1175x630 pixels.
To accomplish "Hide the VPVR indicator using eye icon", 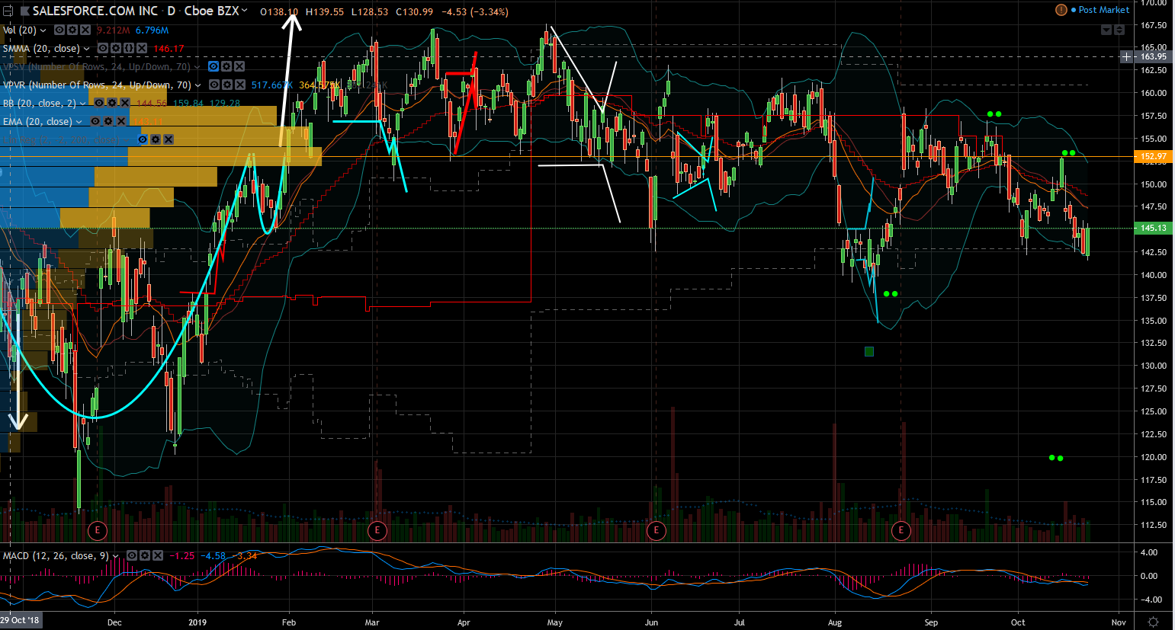I will coord(214,85).
